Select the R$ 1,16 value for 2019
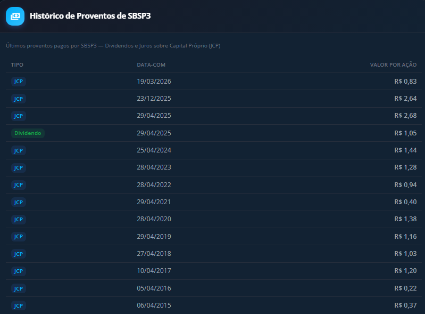 405,237
